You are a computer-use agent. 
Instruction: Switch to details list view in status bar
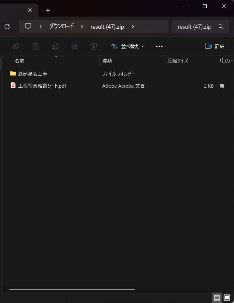click(x=217, y=297)
